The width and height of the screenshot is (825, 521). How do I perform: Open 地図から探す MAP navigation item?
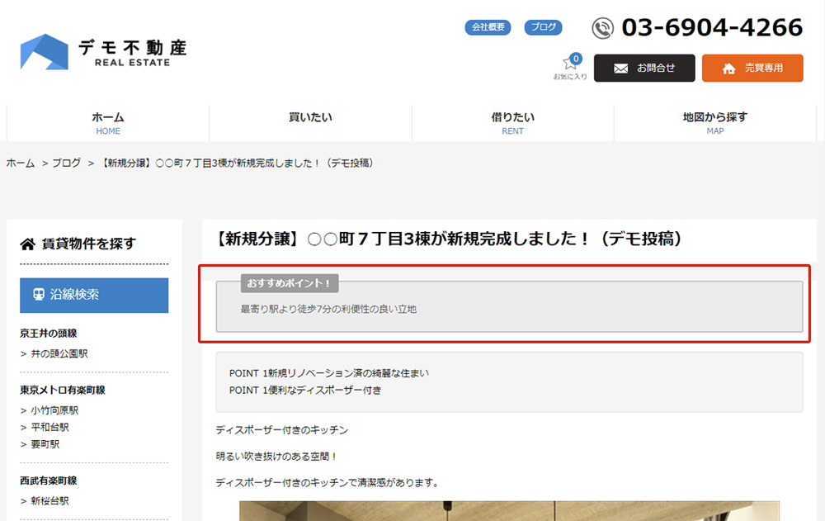[x=714, y=123]
